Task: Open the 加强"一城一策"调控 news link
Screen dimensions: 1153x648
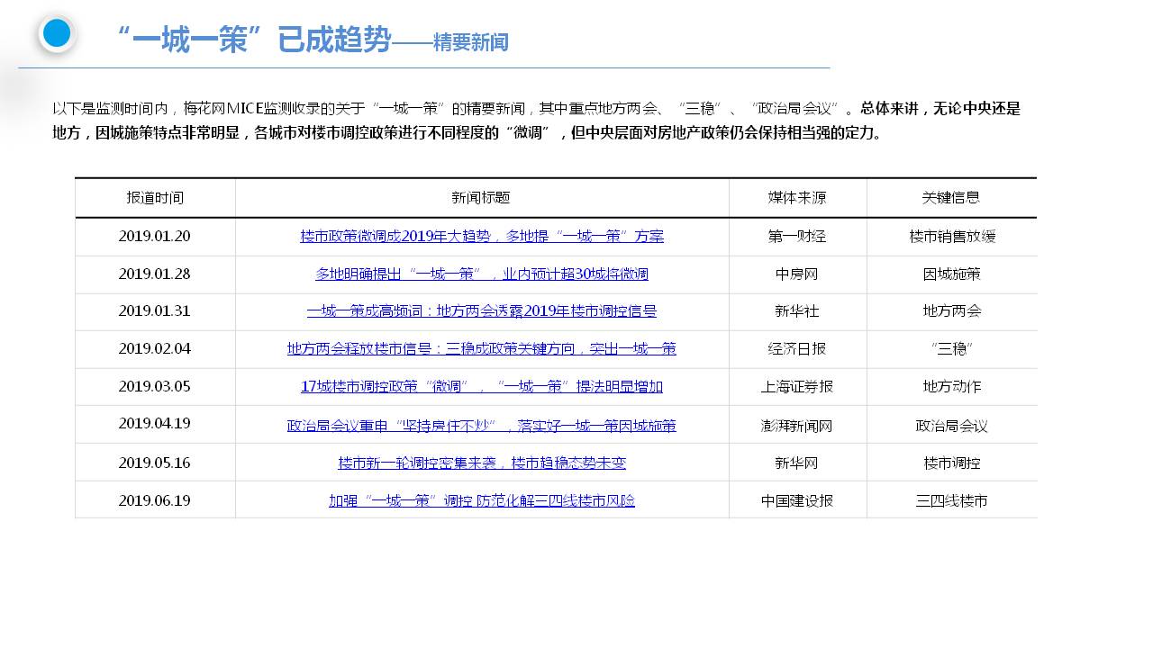Action: (x=482, y=501)
